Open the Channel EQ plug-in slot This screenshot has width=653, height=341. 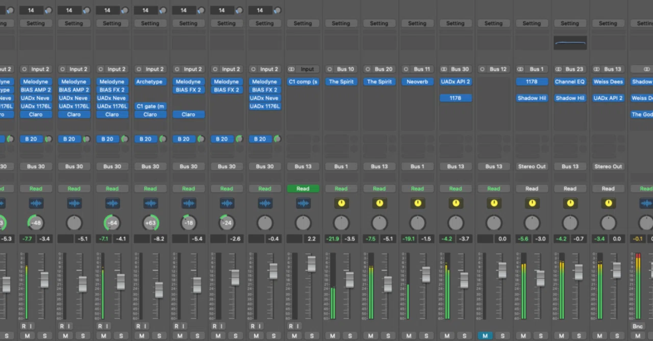tap(570, 82)
